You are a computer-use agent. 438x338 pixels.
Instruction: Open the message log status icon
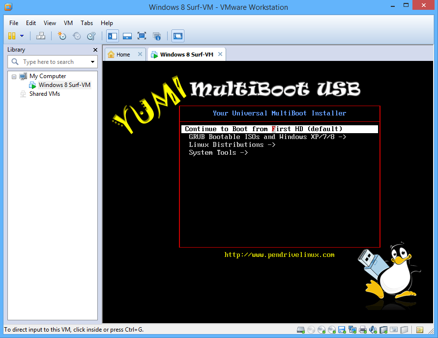(x=419, y=330)
